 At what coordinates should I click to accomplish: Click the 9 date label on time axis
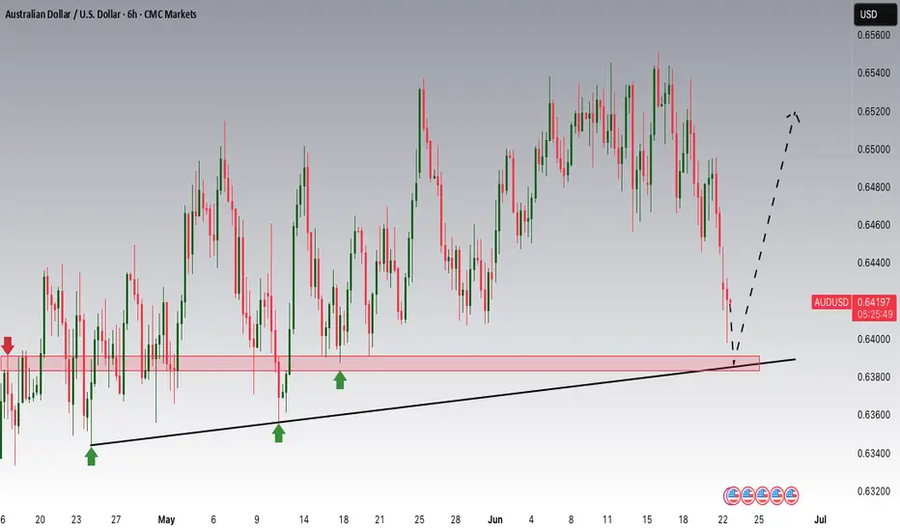pos(257,519)
